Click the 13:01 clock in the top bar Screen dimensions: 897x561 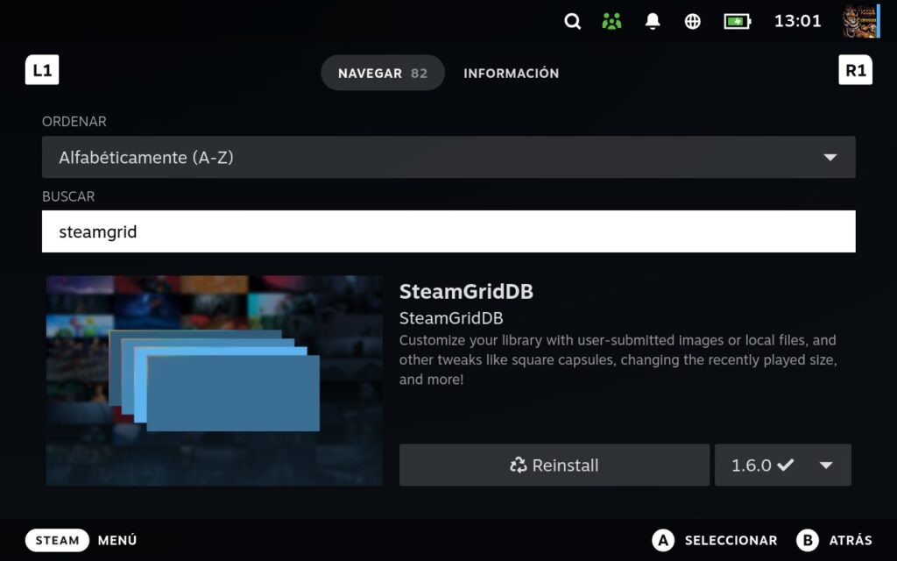797,22
